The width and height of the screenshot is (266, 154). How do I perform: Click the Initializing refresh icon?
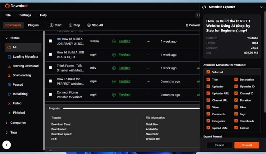[x=9, y=94]
